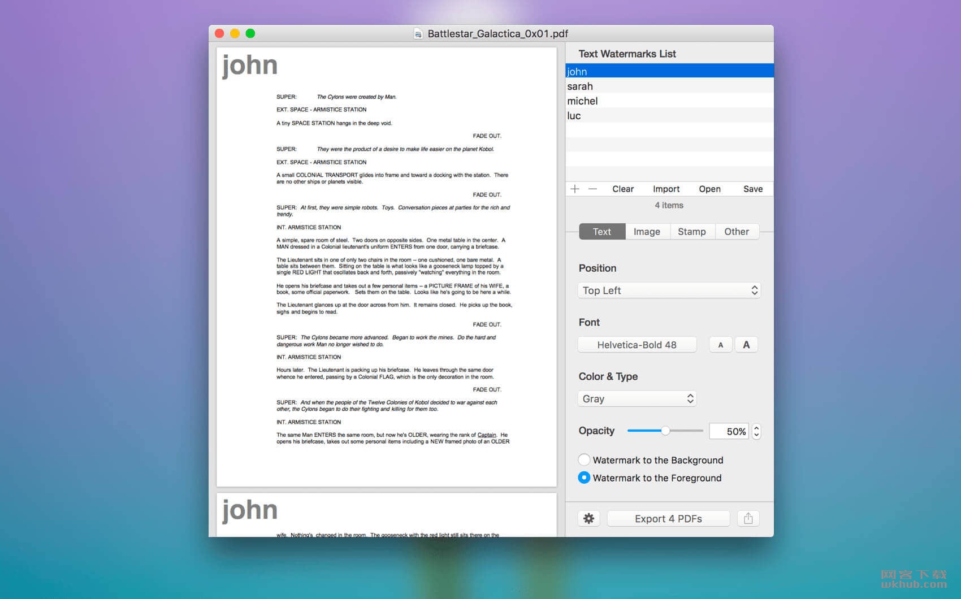
Task: Switch to the Image tab
Action: [647, 232]
